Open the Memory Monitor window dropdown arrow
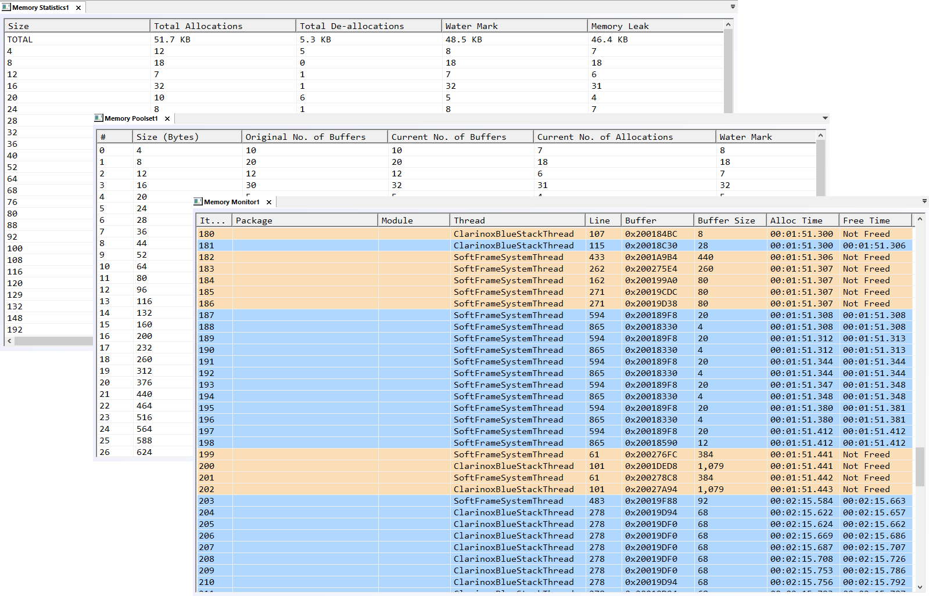Image resolution: width=929 pixels, height=596 pixels. coord(924,201)
